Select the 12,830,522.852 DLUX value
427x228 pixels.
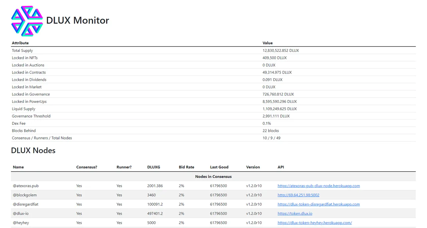[x=281, y=51]
